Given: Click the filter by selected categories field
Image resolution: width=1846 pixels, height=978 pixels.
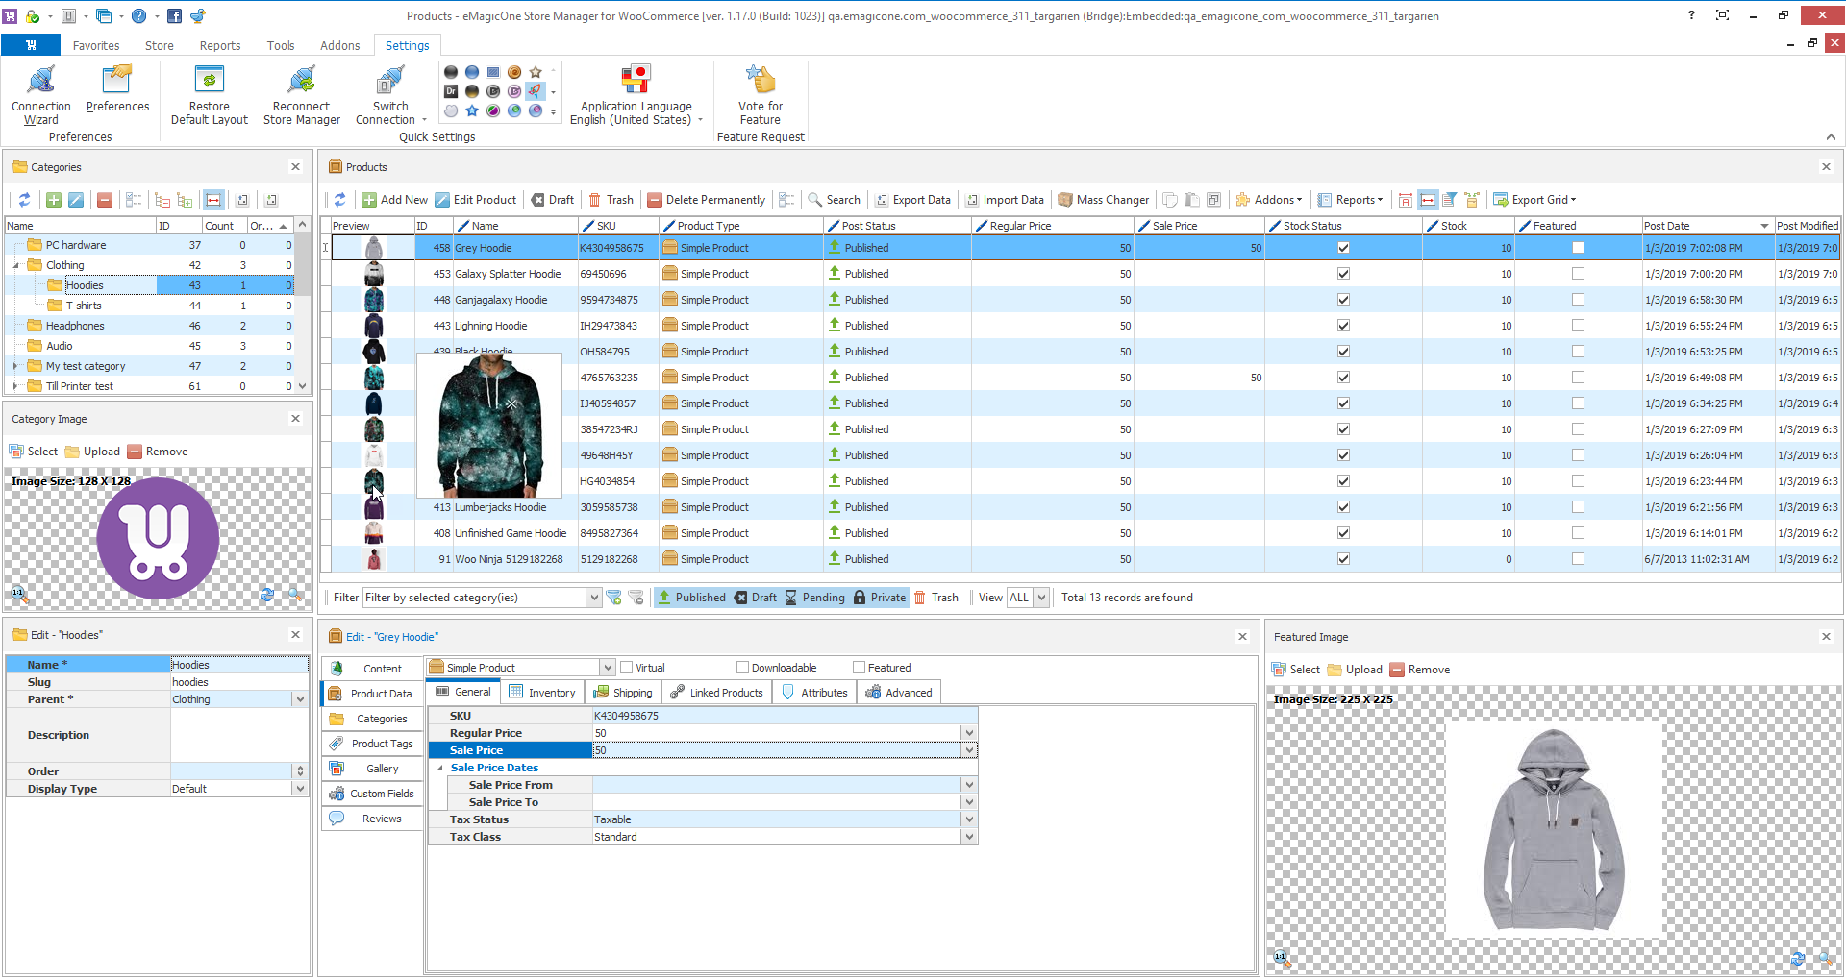Looking at the screenshot, I should pos(476,597).
